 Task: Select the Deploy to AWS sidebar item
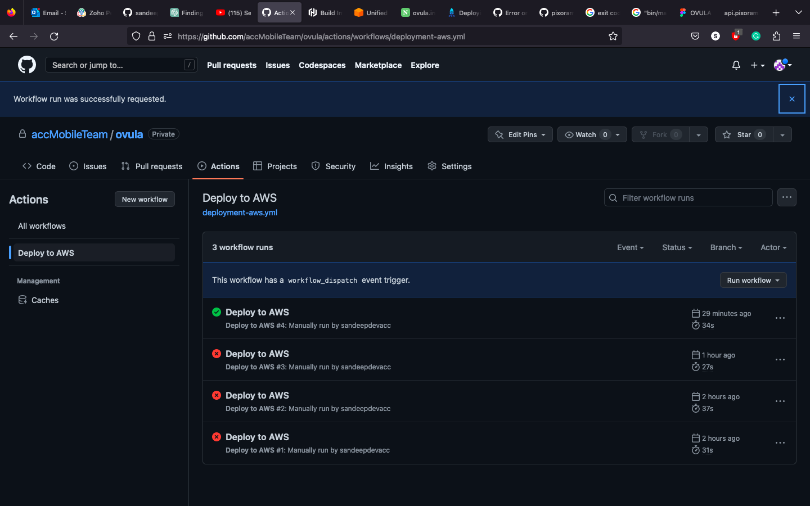tap(46, 252)
